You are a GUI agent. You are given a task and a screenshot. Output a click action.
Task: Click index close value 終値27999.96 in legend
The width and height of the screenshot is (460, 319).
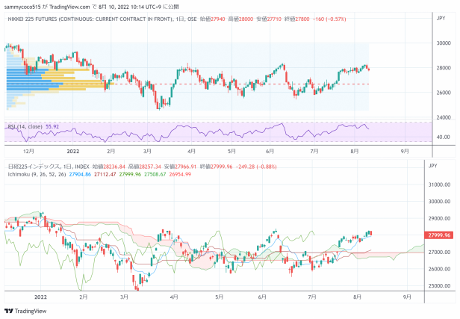[216, 167]
